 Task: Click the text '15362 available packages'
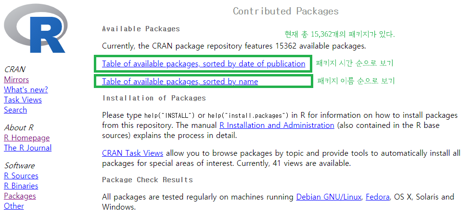click(320, 46)
